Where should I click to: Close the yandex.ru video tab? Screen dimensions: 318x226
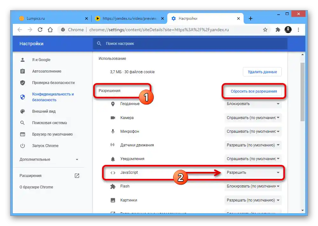coord(162,18)
